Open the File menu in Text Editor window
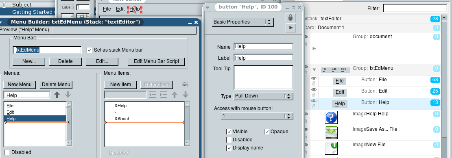Image resolution: width=452 pixels, height=158 pixels. point(107,9)
